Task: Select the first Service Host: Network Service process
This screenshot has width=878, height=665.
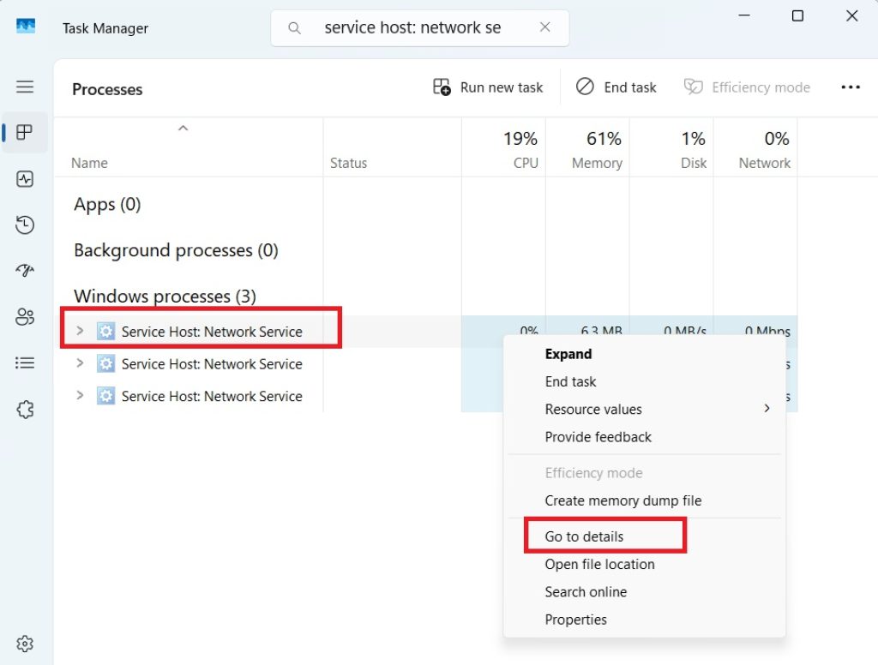Action: pyautogui.click(x=212, y=332)
